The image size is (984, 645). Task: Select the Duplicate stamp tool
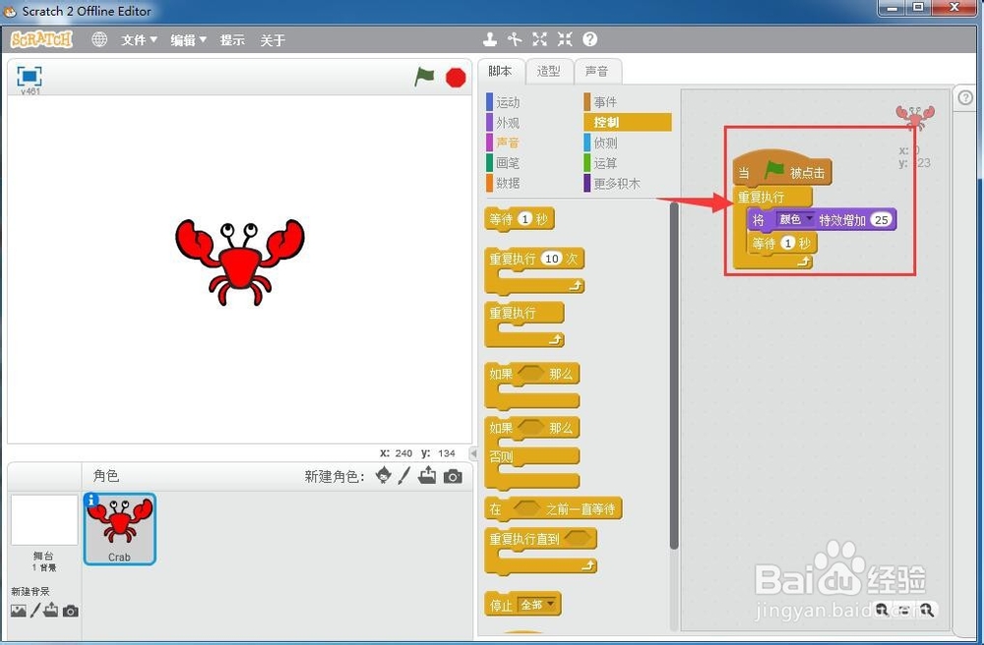[x=490, y=39]
